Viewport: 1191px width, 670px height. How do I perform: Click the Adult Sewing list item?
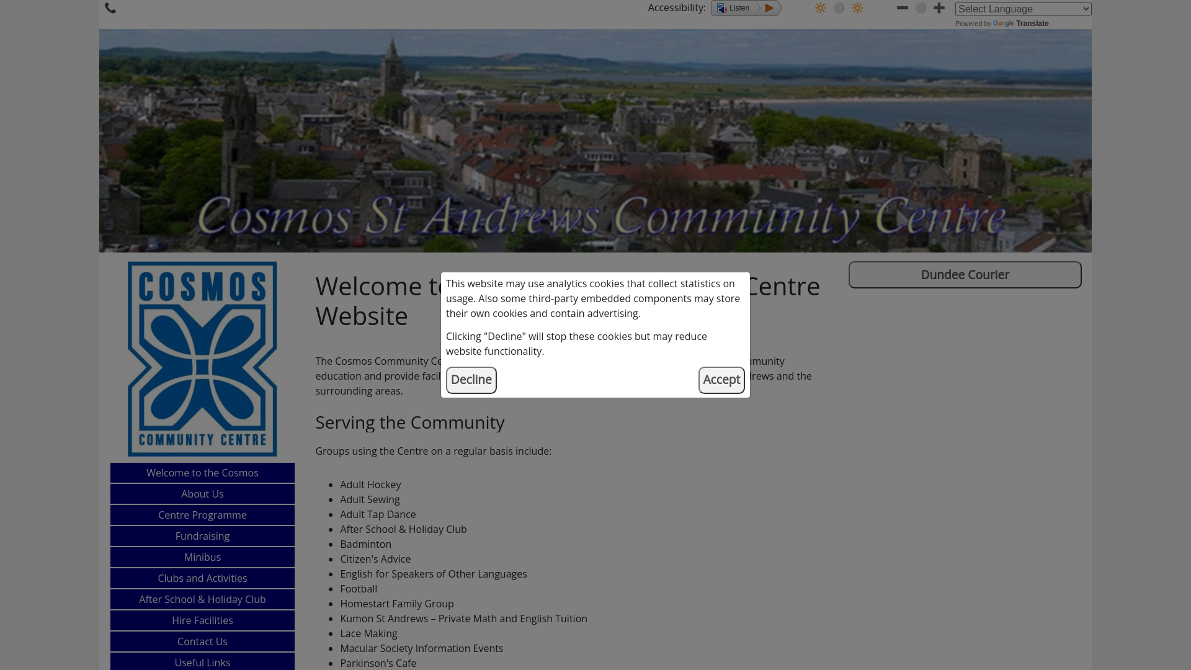coord(370,499)
